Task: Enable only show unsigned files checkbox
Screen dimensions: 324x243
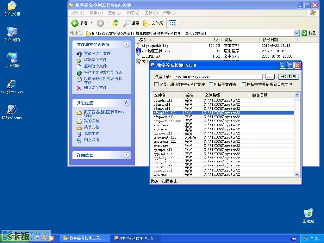Action: [156, 84]
